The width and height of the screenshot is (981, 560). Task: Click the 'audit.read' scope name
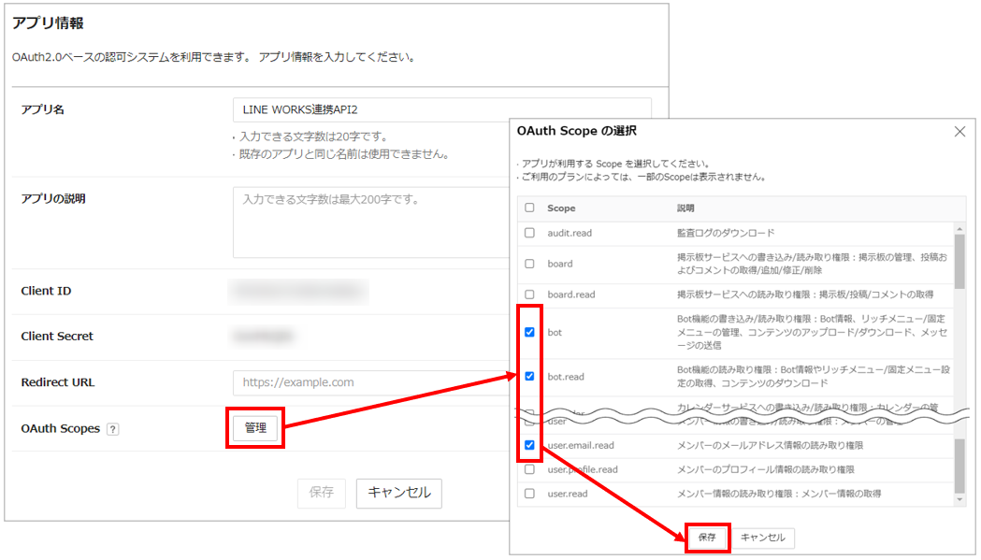(x=570, y=233)
